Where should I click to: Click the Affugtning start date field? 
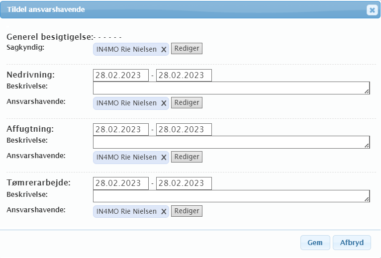[121, 130]
